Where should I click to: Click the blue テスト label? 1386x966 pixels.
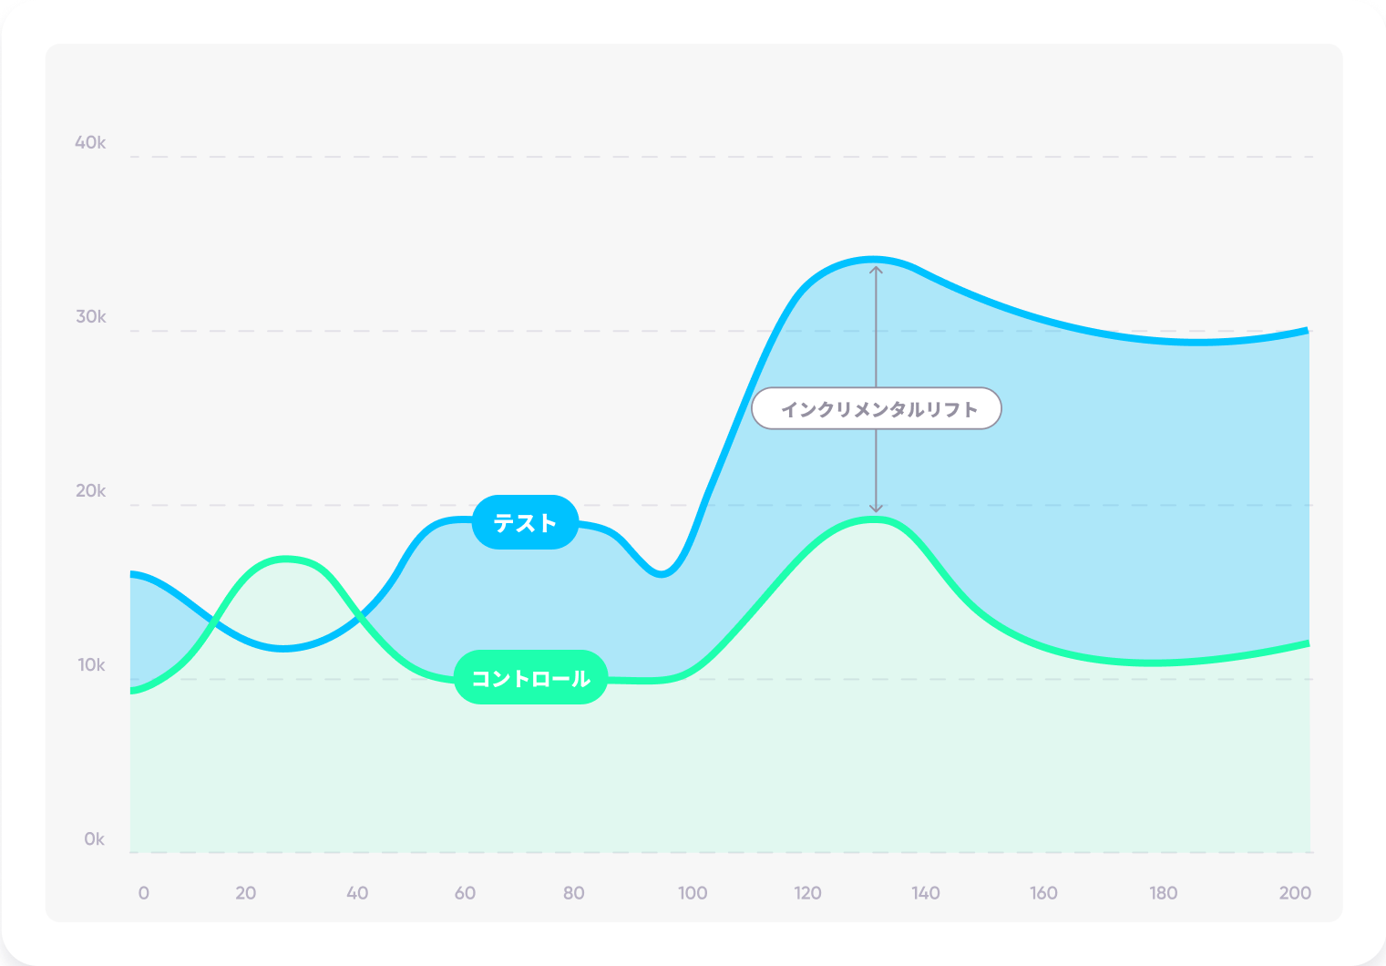[x=525, y=522]
